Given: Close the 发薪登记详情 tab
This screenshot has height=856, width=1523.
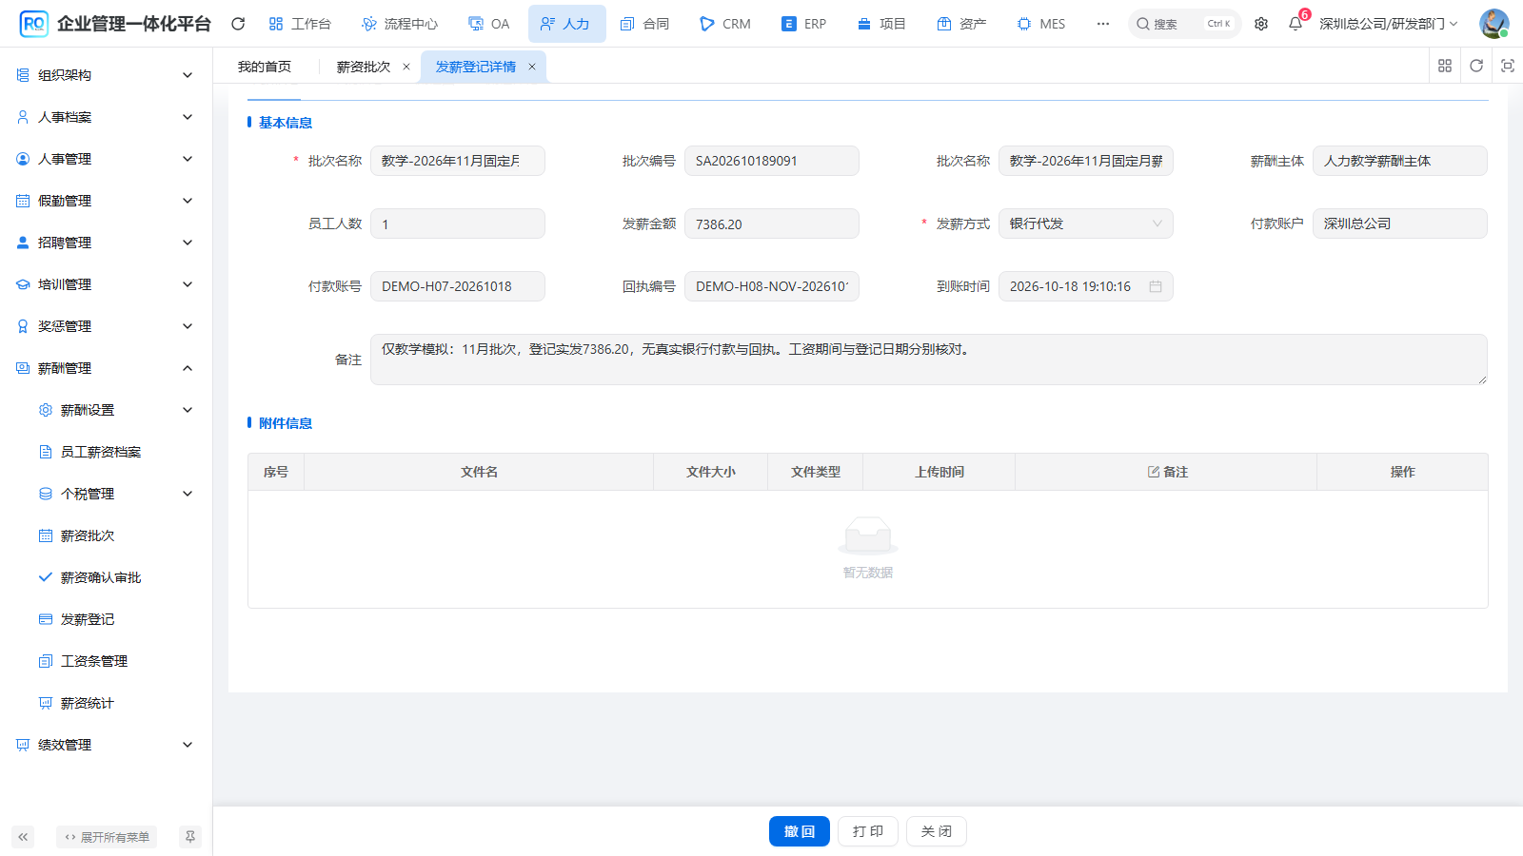Looking at the screenshot, I should [532, 67].
